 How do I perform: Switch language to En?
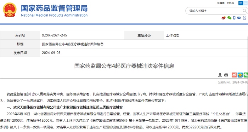tap(245, 3)
